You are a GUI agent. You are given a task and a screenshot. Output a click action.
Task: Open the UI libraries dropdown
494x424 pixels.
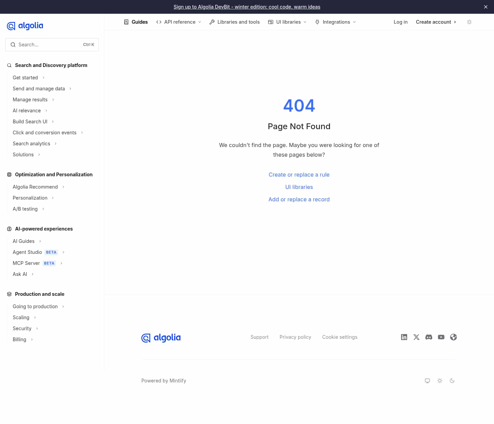[x=288, y=22]
